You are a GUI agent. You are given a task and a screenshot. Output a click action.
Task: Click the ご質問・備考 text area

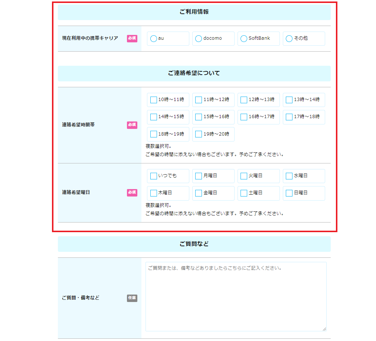(236, 296)
